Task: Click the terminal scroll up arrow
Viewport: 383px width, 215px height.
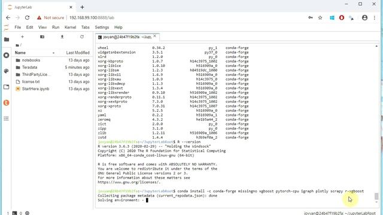Action: [376, 46]
